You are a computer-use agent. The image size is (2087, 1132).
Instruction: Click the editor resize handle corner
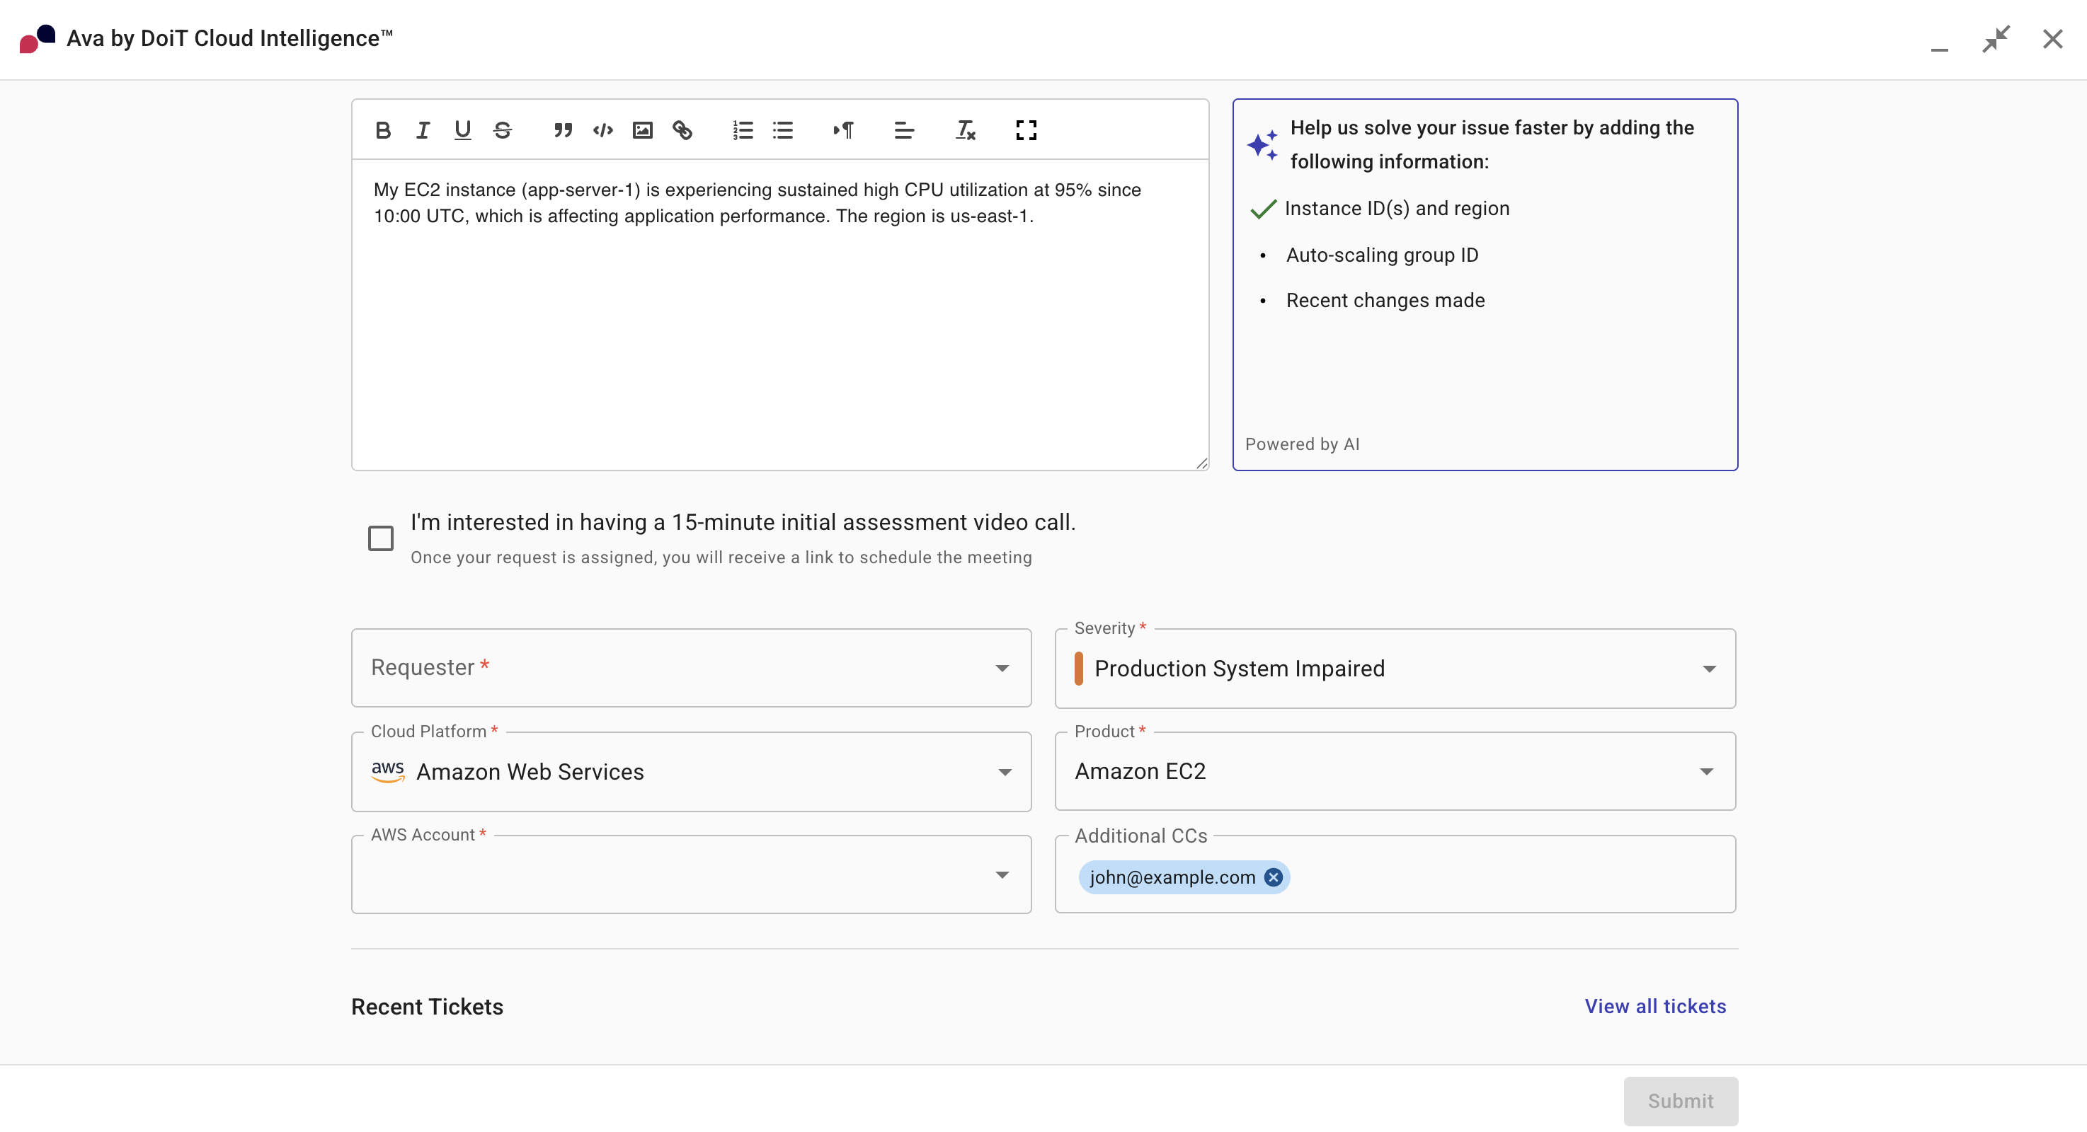1201,463
